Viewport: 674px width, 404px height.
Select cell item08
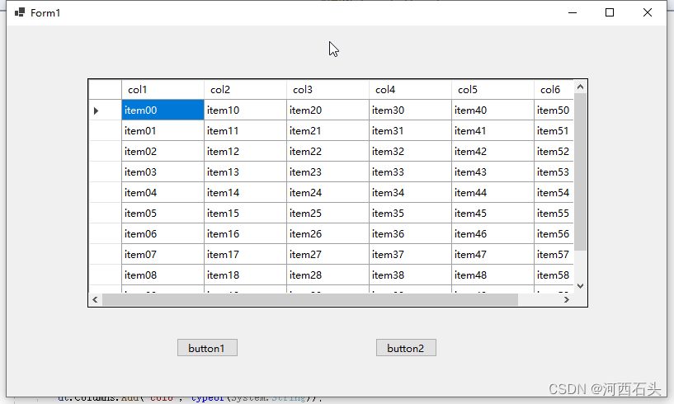(x=163, y=275)
